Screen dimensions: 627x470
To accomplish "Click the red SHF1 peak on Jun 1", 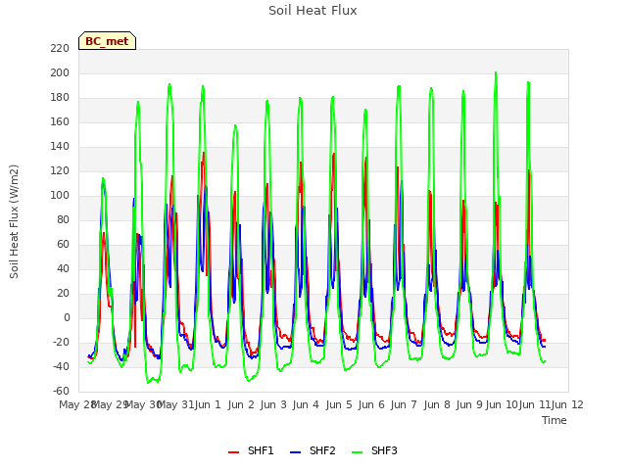I will [x=204, y=153].
